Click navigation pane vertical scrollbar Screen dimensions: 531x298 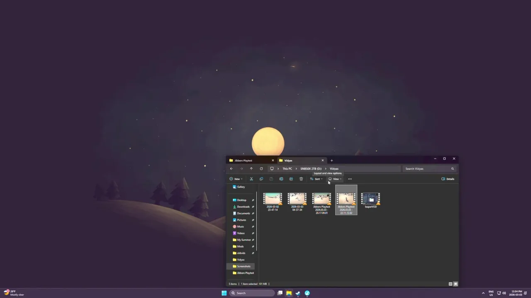point(257,221)
